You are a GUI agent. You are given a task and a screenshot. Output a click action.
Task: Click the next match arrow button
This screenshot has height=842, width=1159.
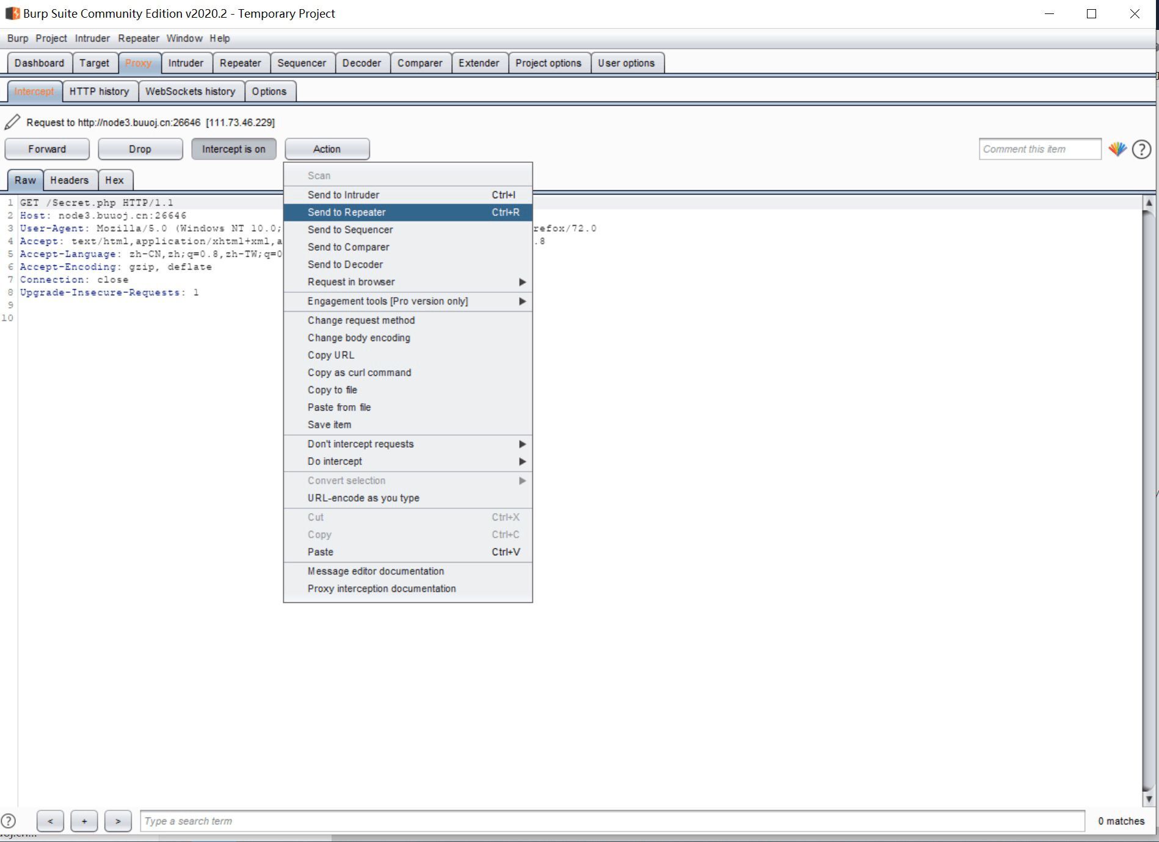(118, 821)
